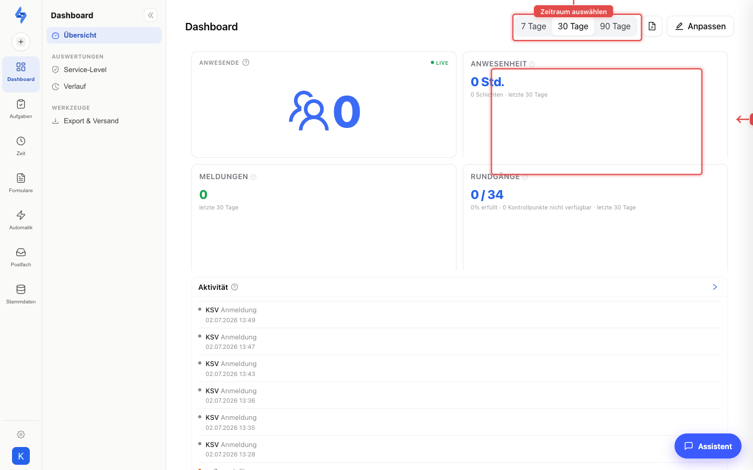Open Stammdaten in the navigation rail

tap(21, 295)
